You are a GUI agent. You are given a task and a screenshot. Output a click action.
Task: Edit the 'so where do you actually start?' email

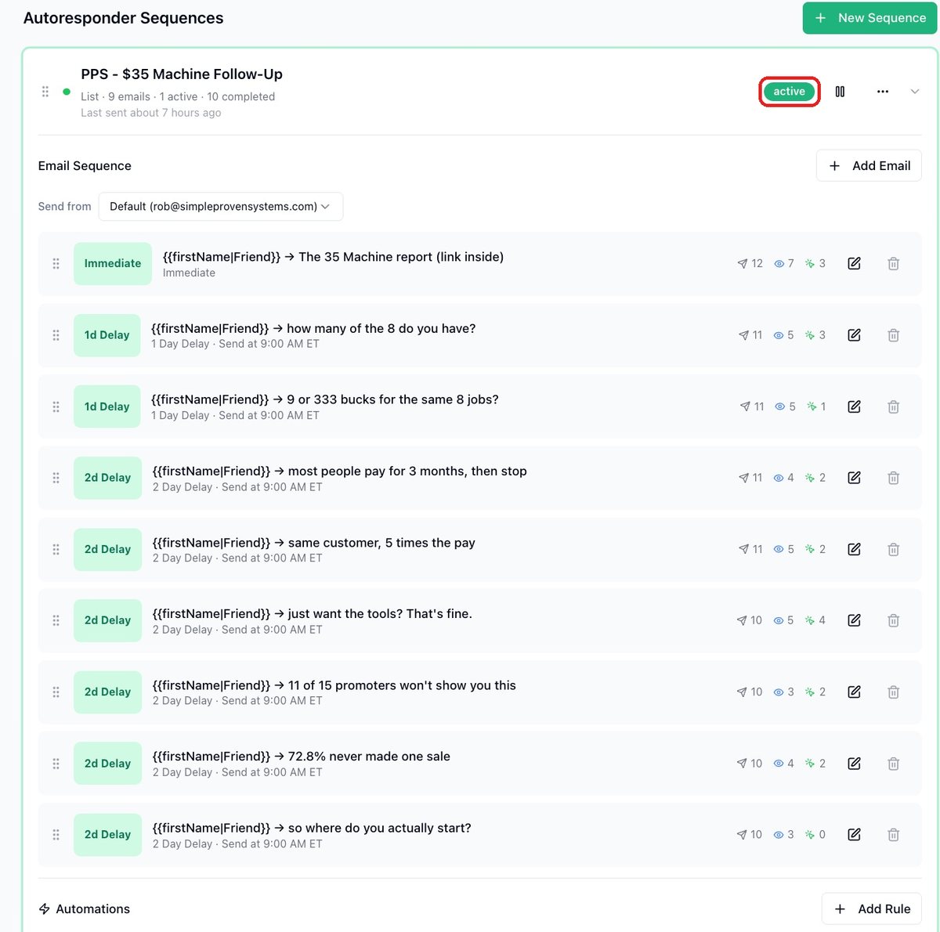point(855,835)
